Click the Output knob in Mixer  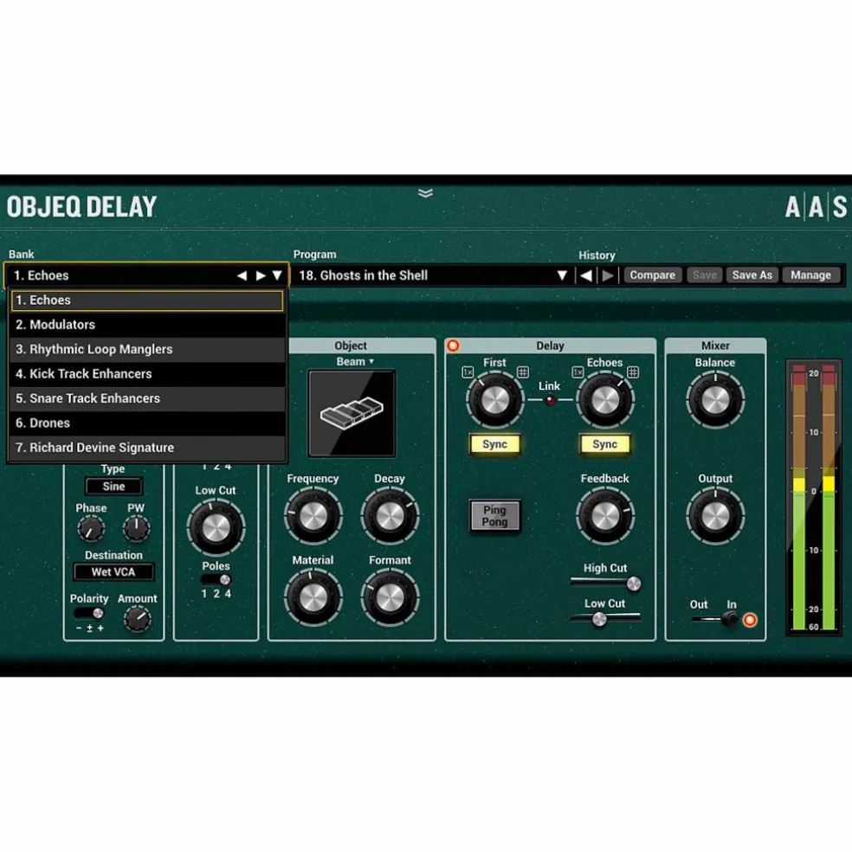[x=715, y=516]
